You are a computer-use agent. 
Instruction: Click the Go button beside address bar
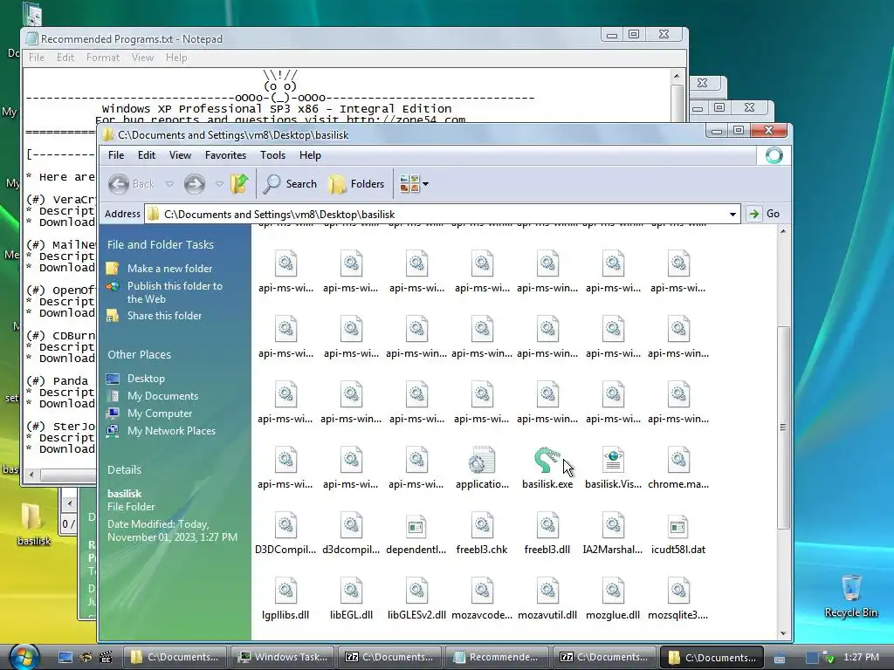[x=764, y=214]
